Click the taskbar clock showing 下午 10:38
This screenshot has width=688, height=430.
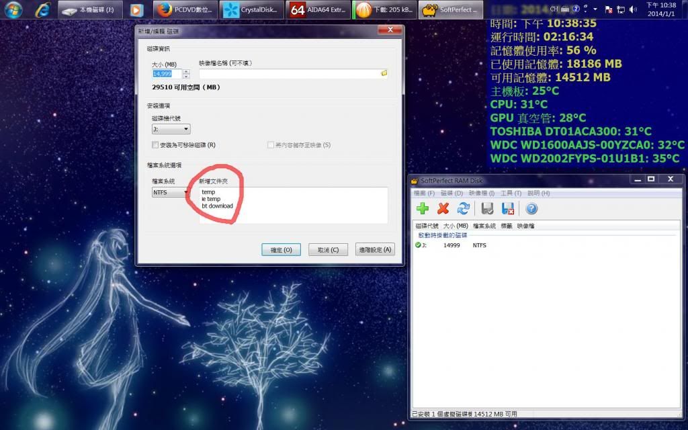[x=661, y=9]
